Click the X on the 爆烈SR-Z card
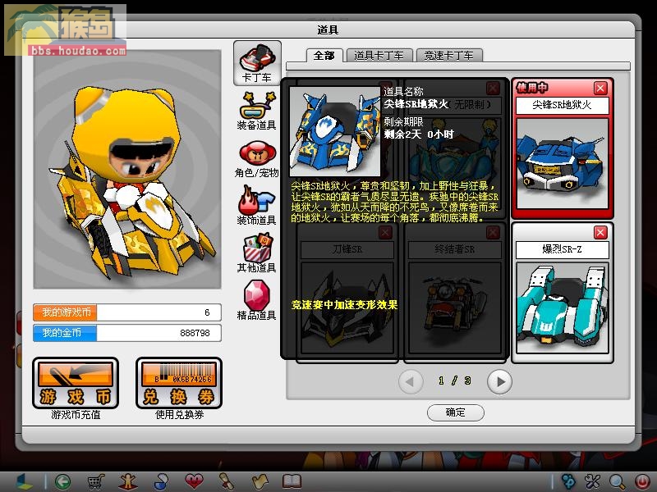The width and height of the screenshot is (657, 492). click(x=600, y=232)
